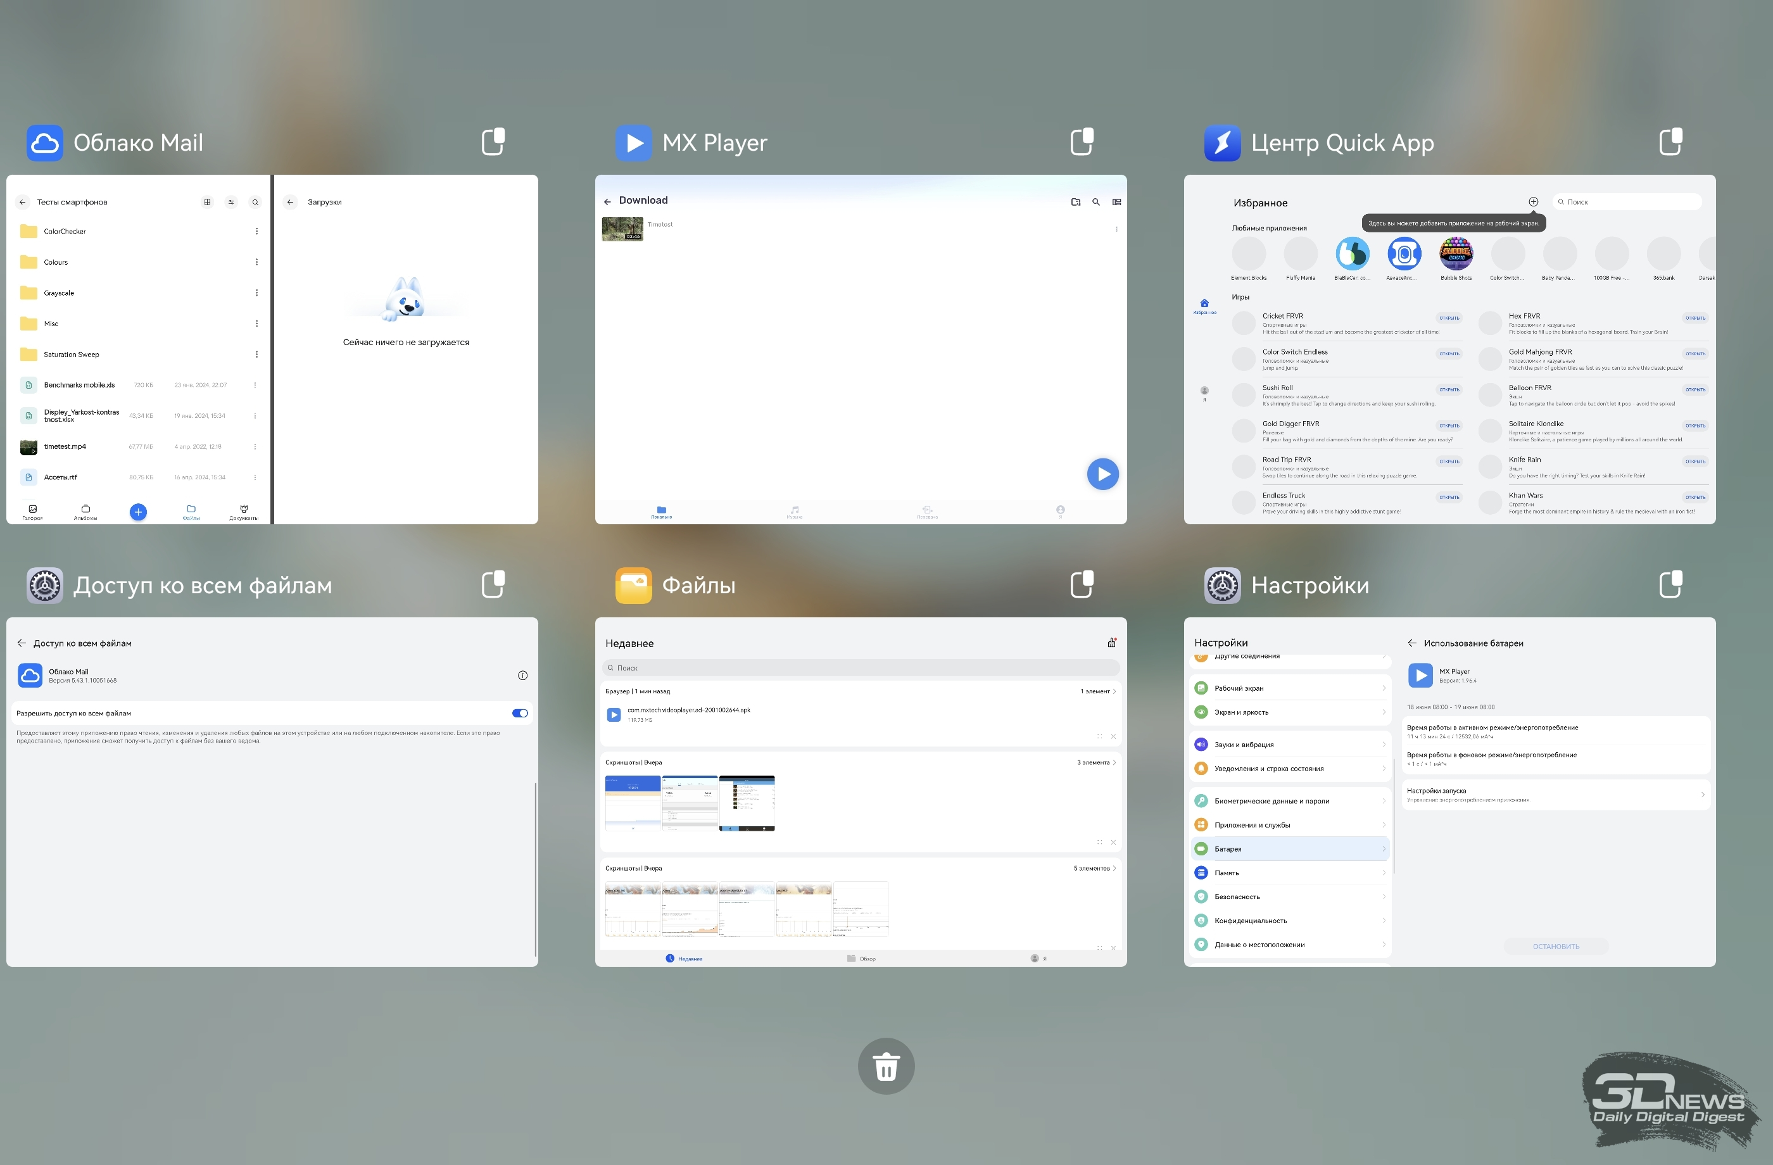Screen dimensions: 1773x1165
Task: Tap ОТКРЫТЬ next to Sushi Roll
Action: click(x=1448, y=389)
